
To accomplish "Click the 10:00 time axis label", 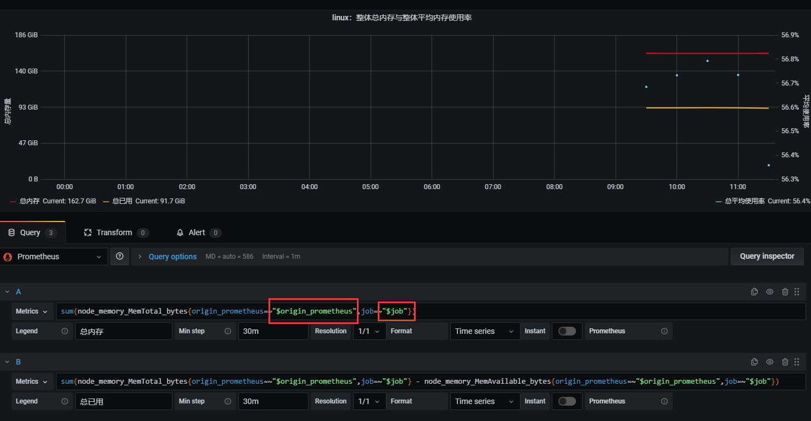I will (676, 187).
